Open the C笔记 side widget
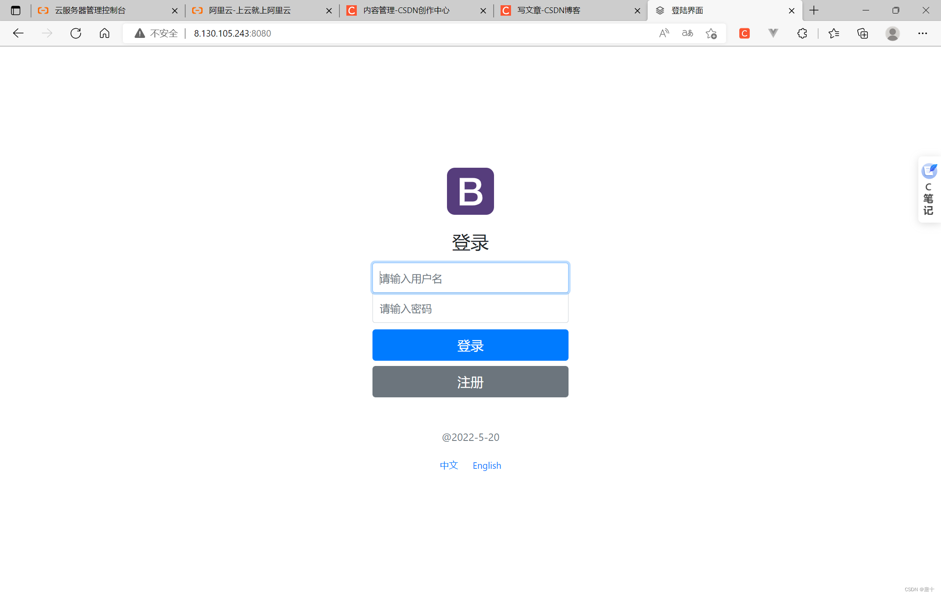This screenshot has height=596, width=941. pyautogui.click(x=928, y=190)
